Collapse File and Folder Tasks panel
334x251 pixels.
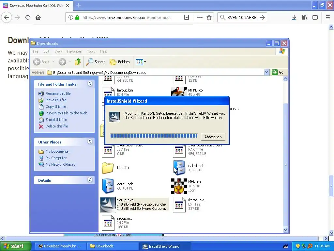click(x=90, y=84)
